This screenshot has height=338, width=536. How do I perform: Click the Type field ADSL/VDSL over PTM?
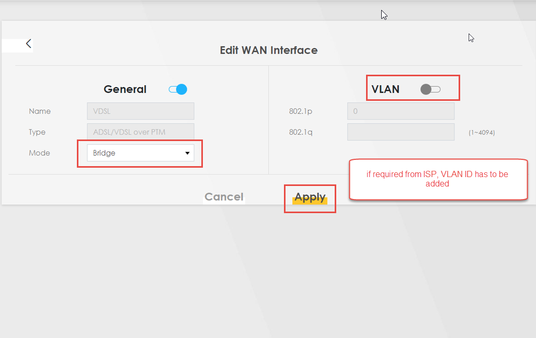140,132
